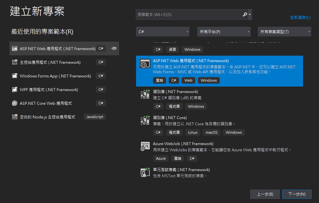The image size is (319, 203).
Task: Select the 類別庫 (.NET Core) template title
Action: point(170,118)
